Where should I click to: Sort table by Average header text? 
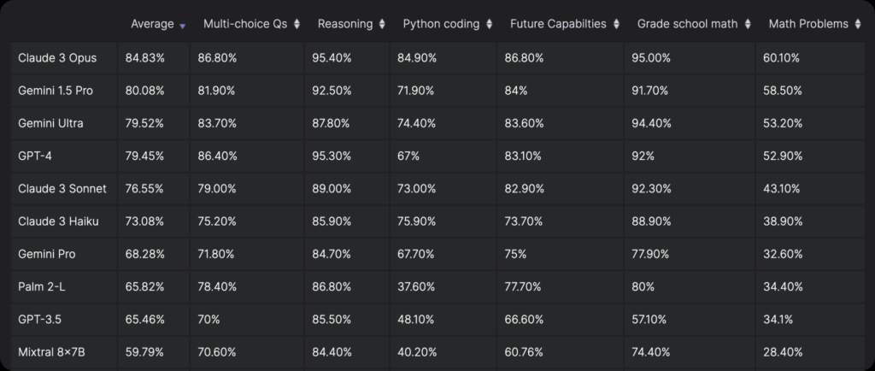click(x=152, y=25)
